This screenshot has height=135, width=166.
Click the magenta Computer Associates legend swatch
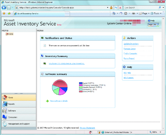(81, 85)
